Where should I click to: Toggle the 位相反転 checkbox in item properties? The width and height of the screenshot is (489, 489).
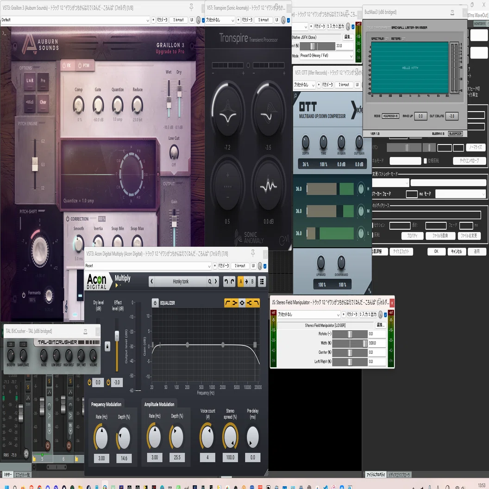[x=425, y=161]
